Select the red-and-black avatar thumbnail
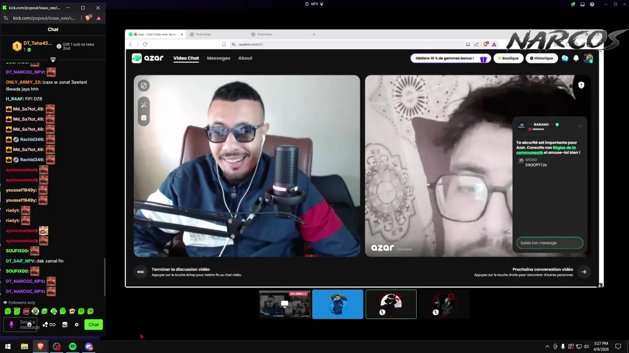 [444, 304]
